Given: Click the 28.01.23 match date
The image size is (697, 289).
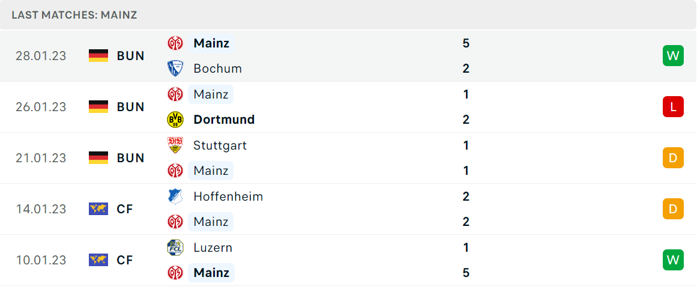Looking at the screenshot, I should [x=41, y=56].
